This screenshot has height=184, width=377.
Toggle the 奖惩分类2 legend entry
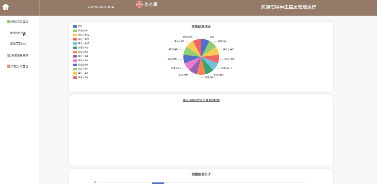coord(80,48)
